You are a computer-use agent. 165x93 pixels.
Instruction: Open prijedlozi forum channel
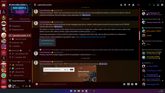[20, 46]
